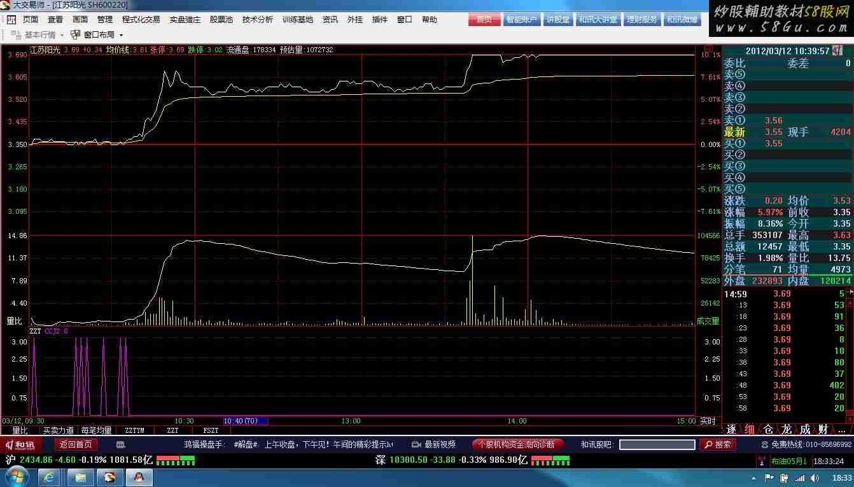The width and height of the screenshot is (854, 487).
Task: Click the small marker above the 10.1% label
Action: click(x=708, y=48)
